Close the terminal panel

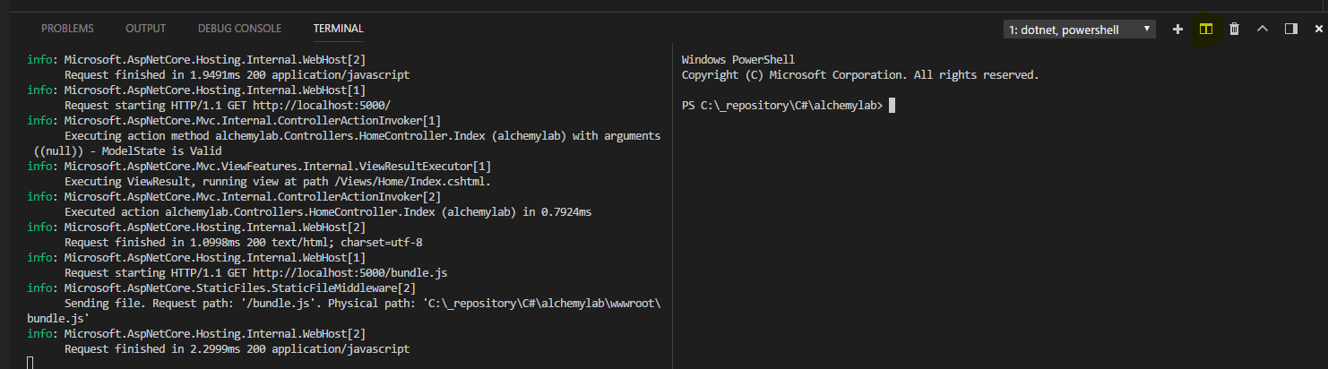pos(1318,29)
